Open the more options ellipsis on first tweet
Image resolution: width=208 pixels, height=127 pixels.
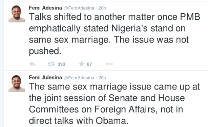(x=109, y=64)
